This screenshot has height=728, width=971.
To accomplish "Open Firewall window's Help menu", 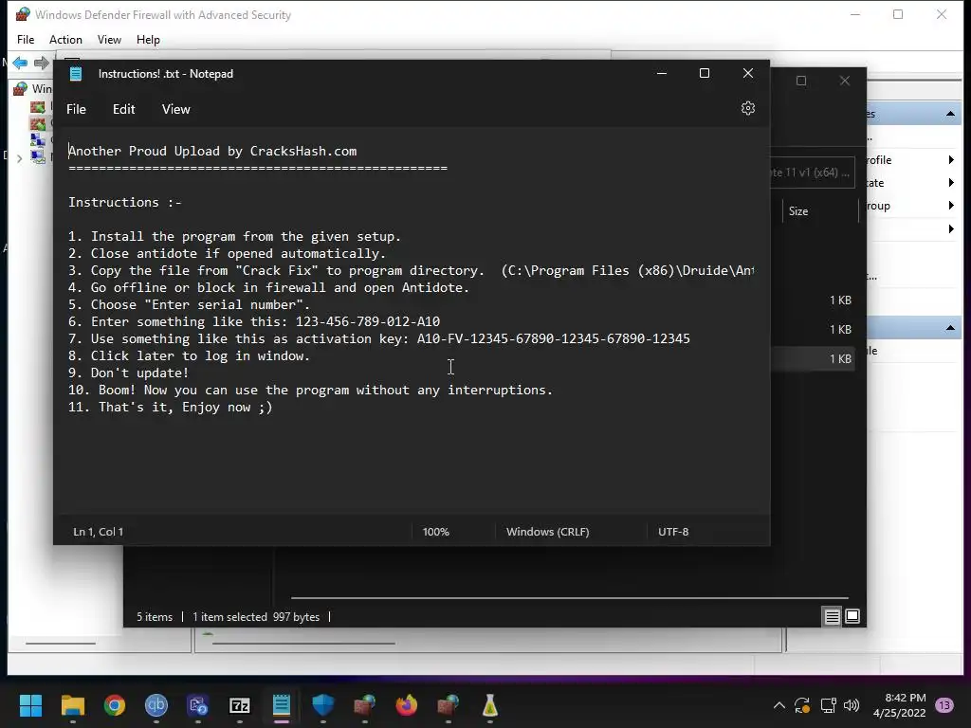I will click(x=148, y=40).
